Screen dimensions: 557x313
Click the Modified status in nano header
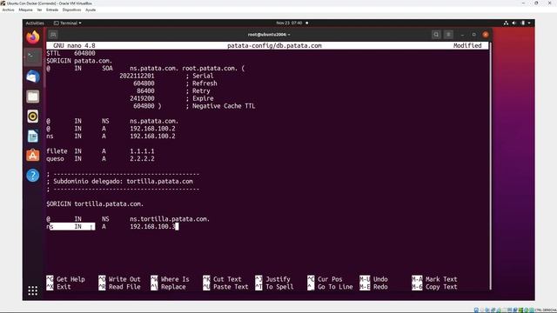pyautogui.click(x=467, y=45)
